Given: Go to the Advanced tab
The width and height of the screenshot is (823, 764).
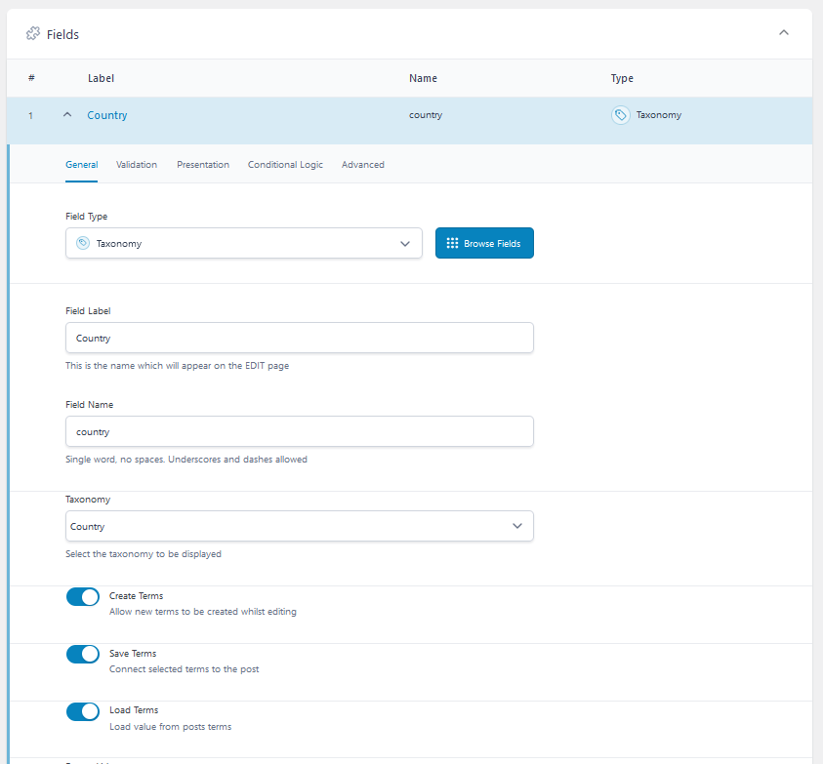Looking at the screenshot, I should (363, 165).
